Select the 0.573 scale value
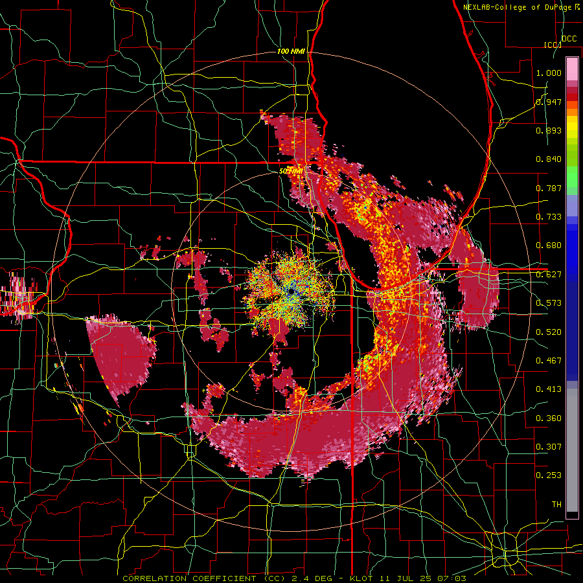 (549, 303)
